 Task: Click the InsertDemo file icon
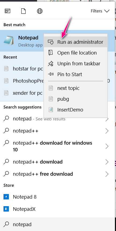pyautogui.click(x=51, y=110)
